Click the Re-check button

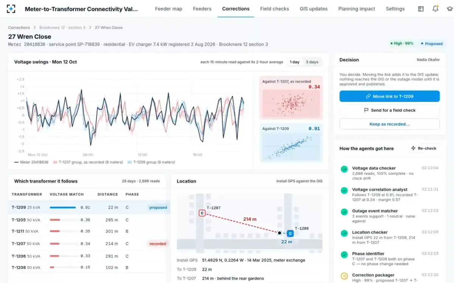pyautogui.click(x=424, y=148)
